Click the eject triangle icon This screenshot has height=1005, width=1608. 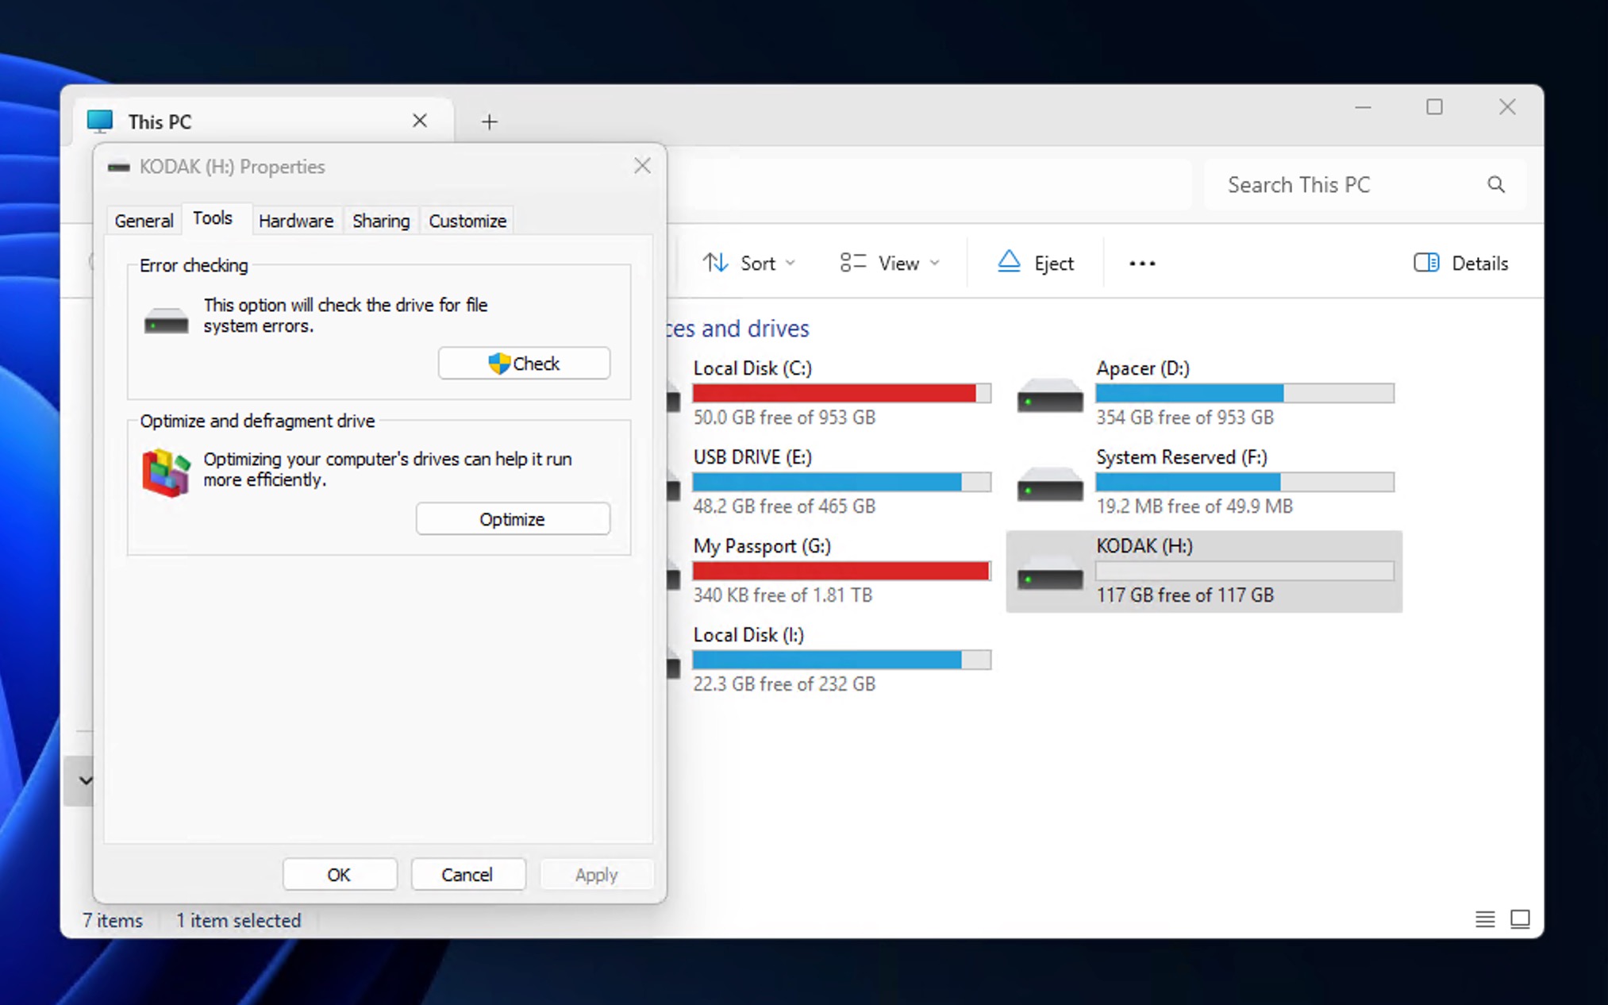coord(1009,261)
